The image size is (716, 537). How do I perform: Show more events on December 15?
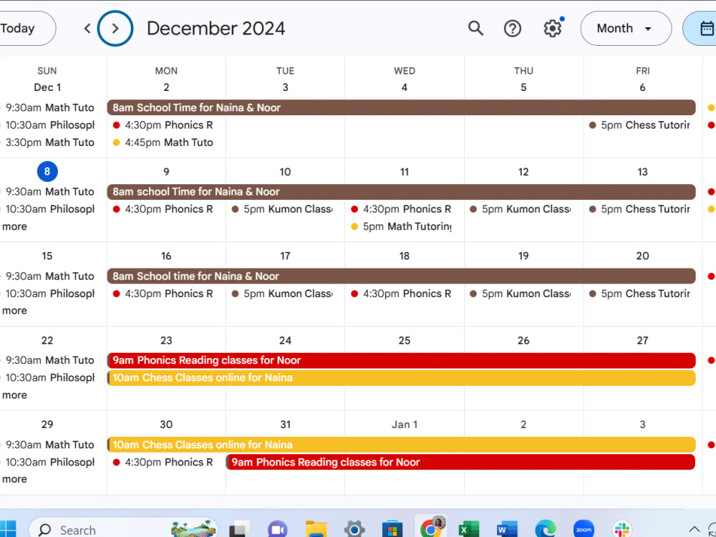14,311
